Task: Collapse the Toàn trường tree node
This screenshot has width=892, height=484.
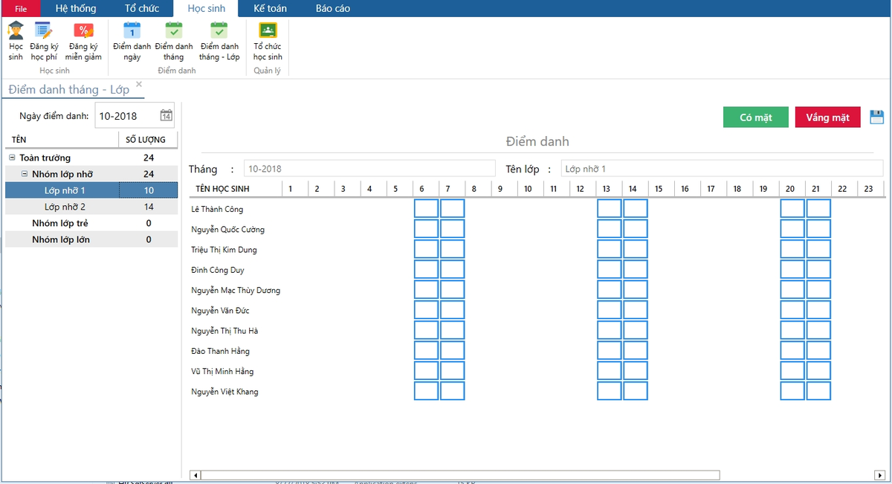Action: click(x=12, y=158)
